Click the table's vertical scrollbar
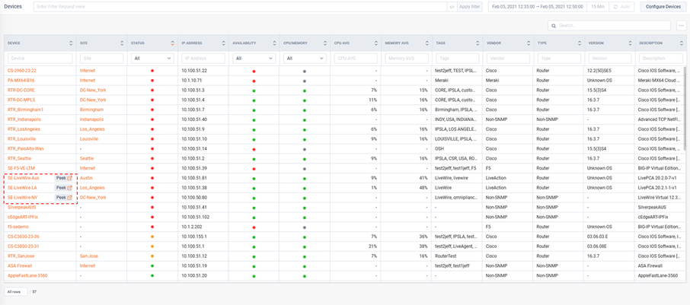 point(684,109)
